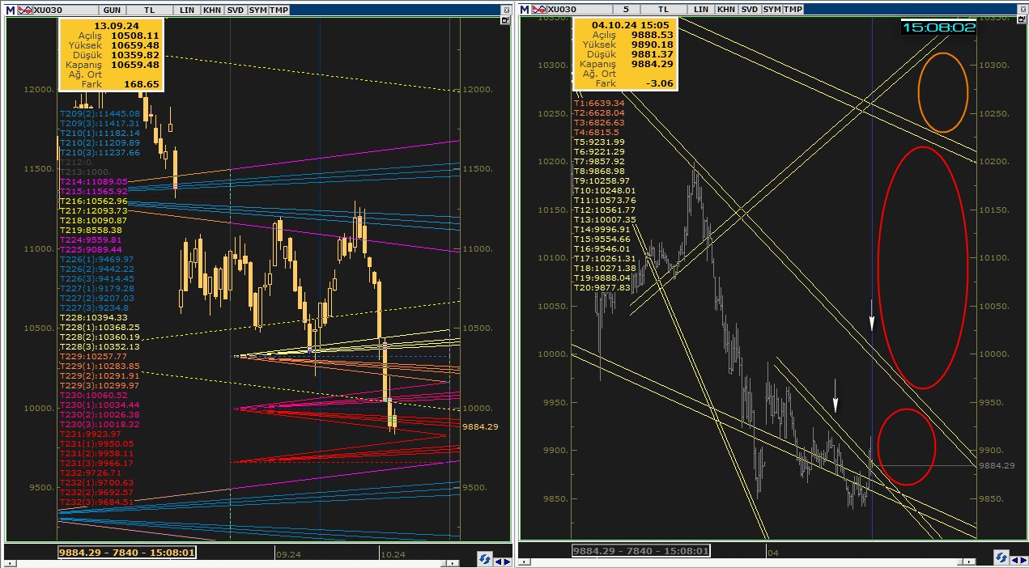Click the 9884.29 last price label on right chart axis

(x=997, y=465)
